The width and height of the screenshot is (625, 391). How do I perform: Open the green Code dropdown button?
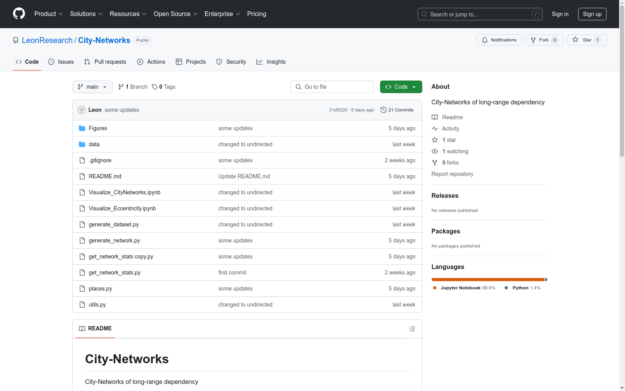(401, 87)
